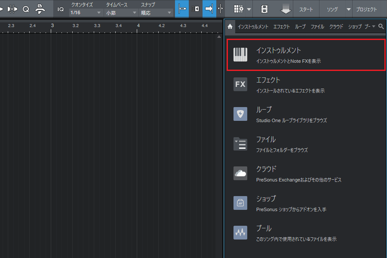This screenshot has width=387, height=258.
Task: Open クラウド in browser home
Action: pos(306,174)
